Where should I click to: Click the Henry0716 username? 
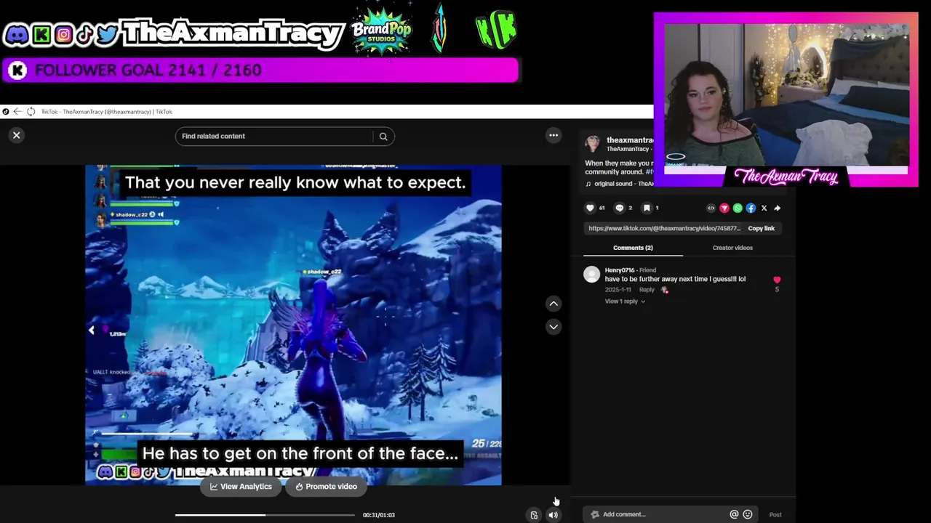[619, 270]
